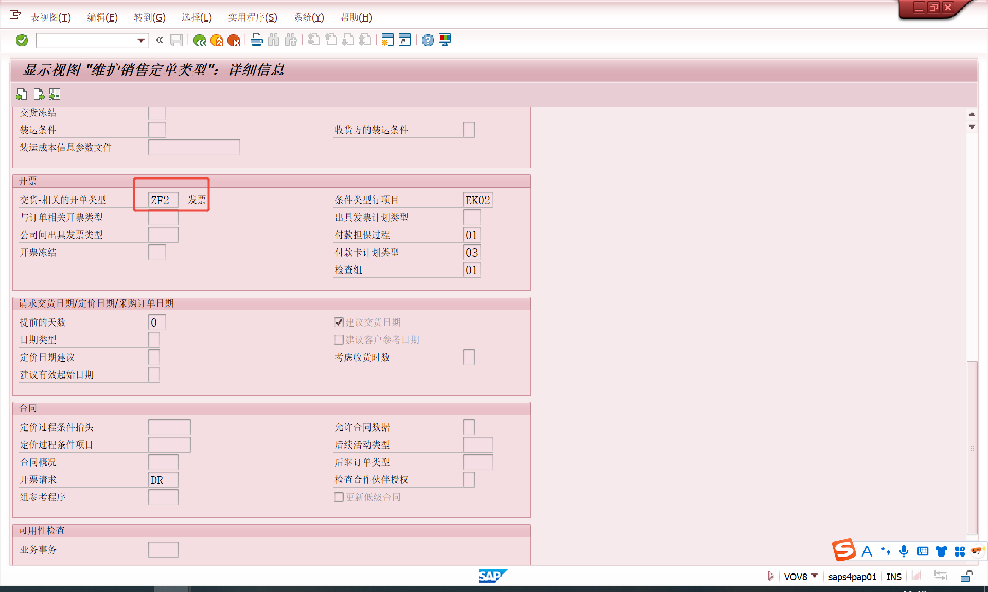Click the ZF2 billing type field
Image resolution: width=988 pixels, height=592 pixels.
point(163,200)
